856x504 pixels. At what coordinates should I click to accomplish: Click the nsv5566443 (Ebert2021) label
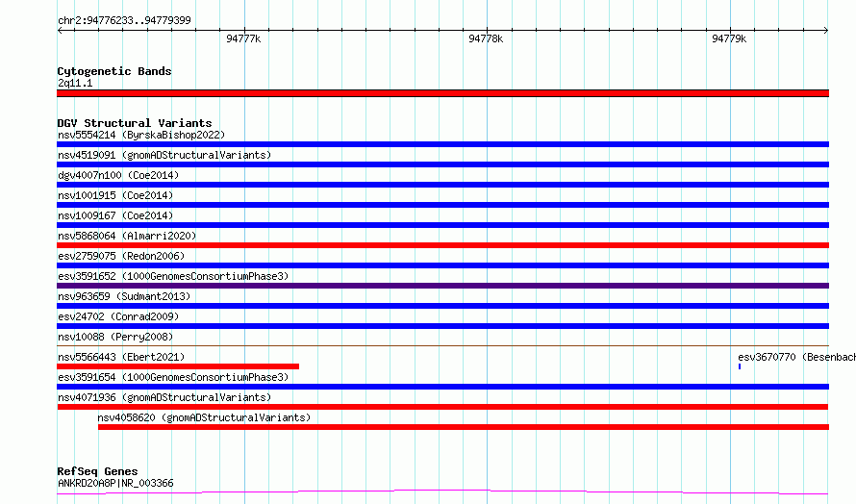coord(121,357)
